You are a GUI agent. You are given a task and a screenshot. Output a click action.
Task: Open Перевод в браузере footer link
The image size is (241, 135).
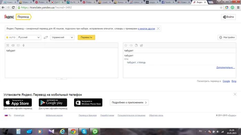click(88, 115)
